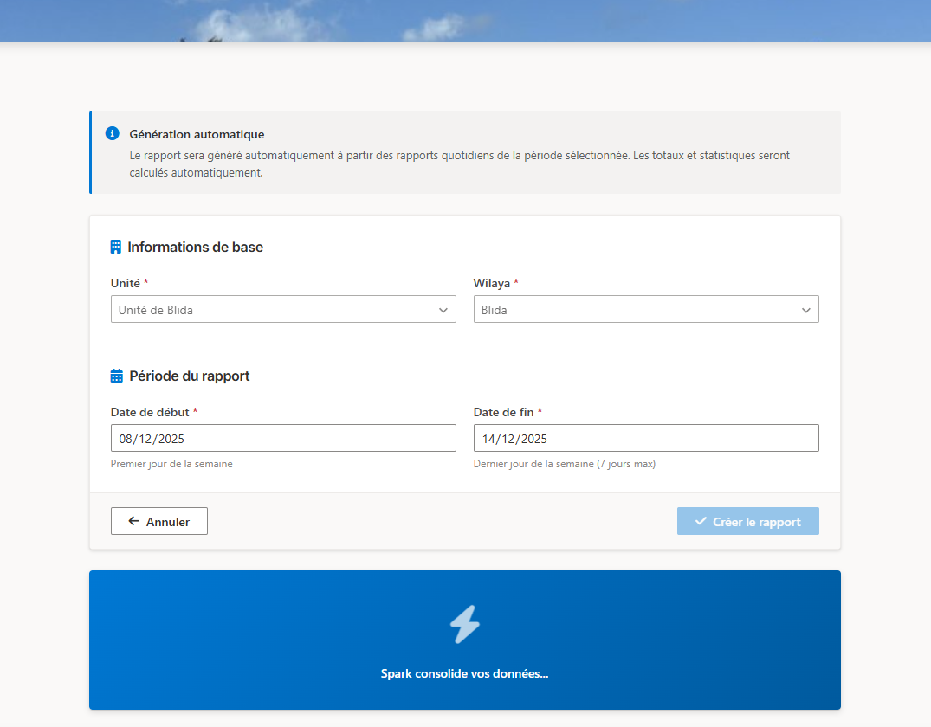Screen dimensions: 931x727
Task: Click the left arrow icon in Annuler
Action: pos(133,521)
